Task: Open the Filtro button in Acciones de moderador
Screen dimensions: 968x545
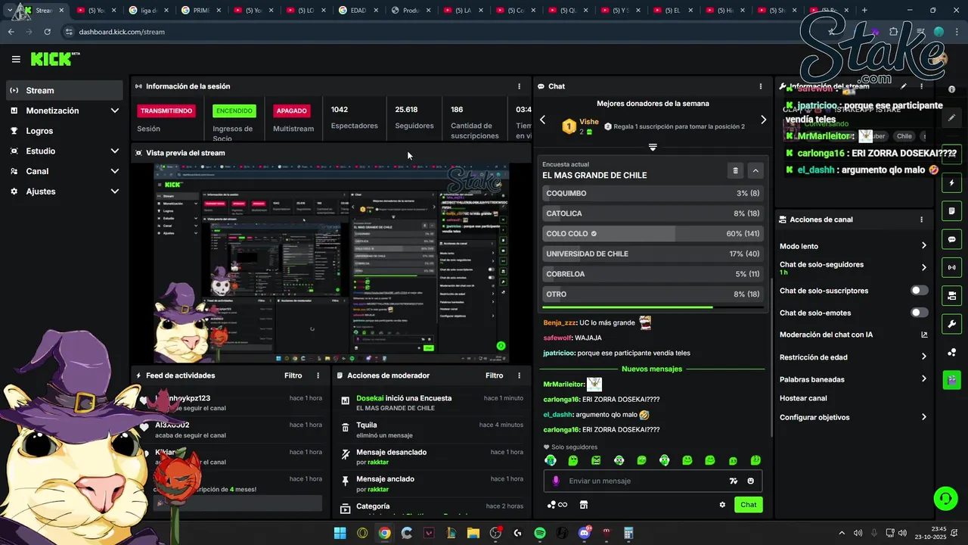Action: 494,375
